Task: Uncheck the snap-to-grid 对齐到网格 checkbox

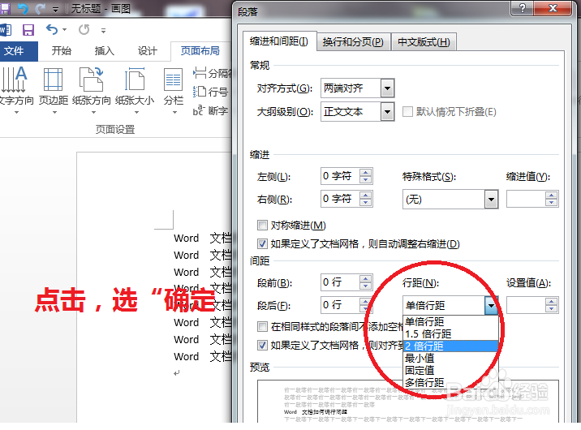Action: click(262, 345)
